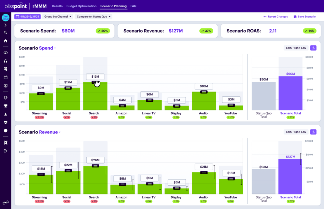Download the Scenario Spend chart

(313, 48)
